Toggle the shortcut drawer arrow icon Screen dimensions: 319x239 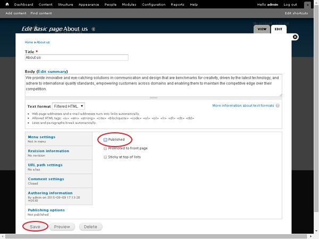tap(307, 5)
